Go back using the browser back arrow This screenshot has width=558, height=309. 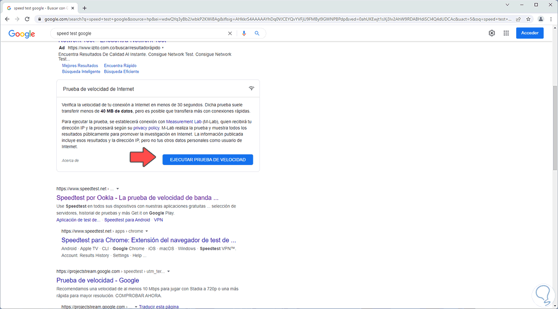coord(7,19)
